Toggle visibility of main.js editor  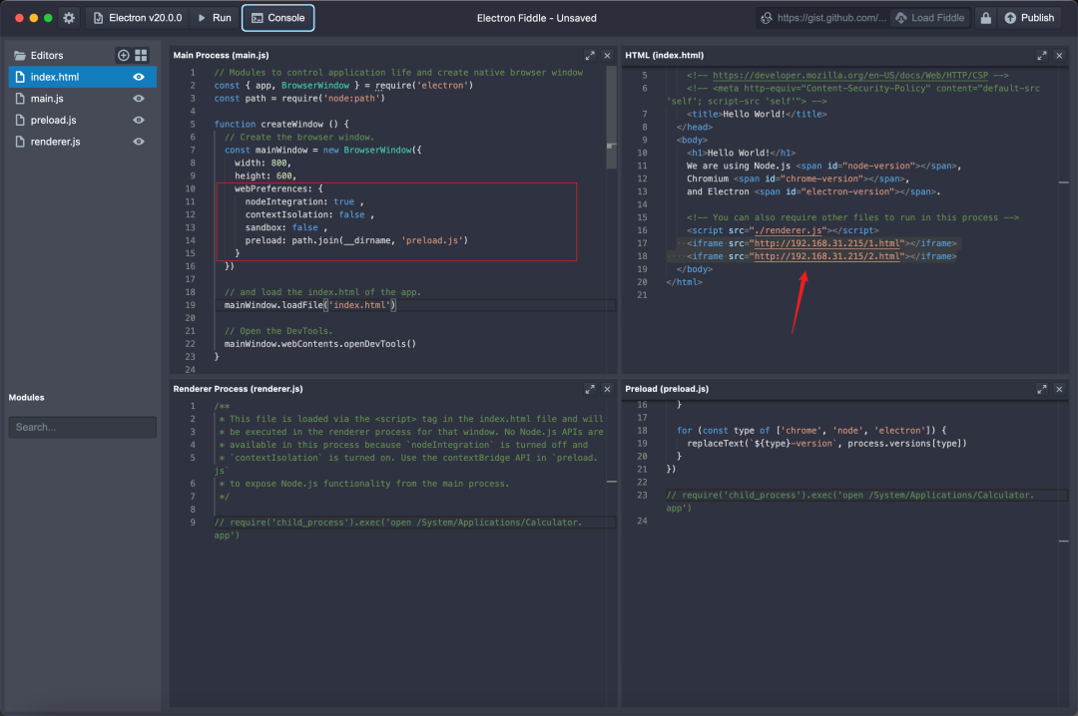click(x=139, y=99)
